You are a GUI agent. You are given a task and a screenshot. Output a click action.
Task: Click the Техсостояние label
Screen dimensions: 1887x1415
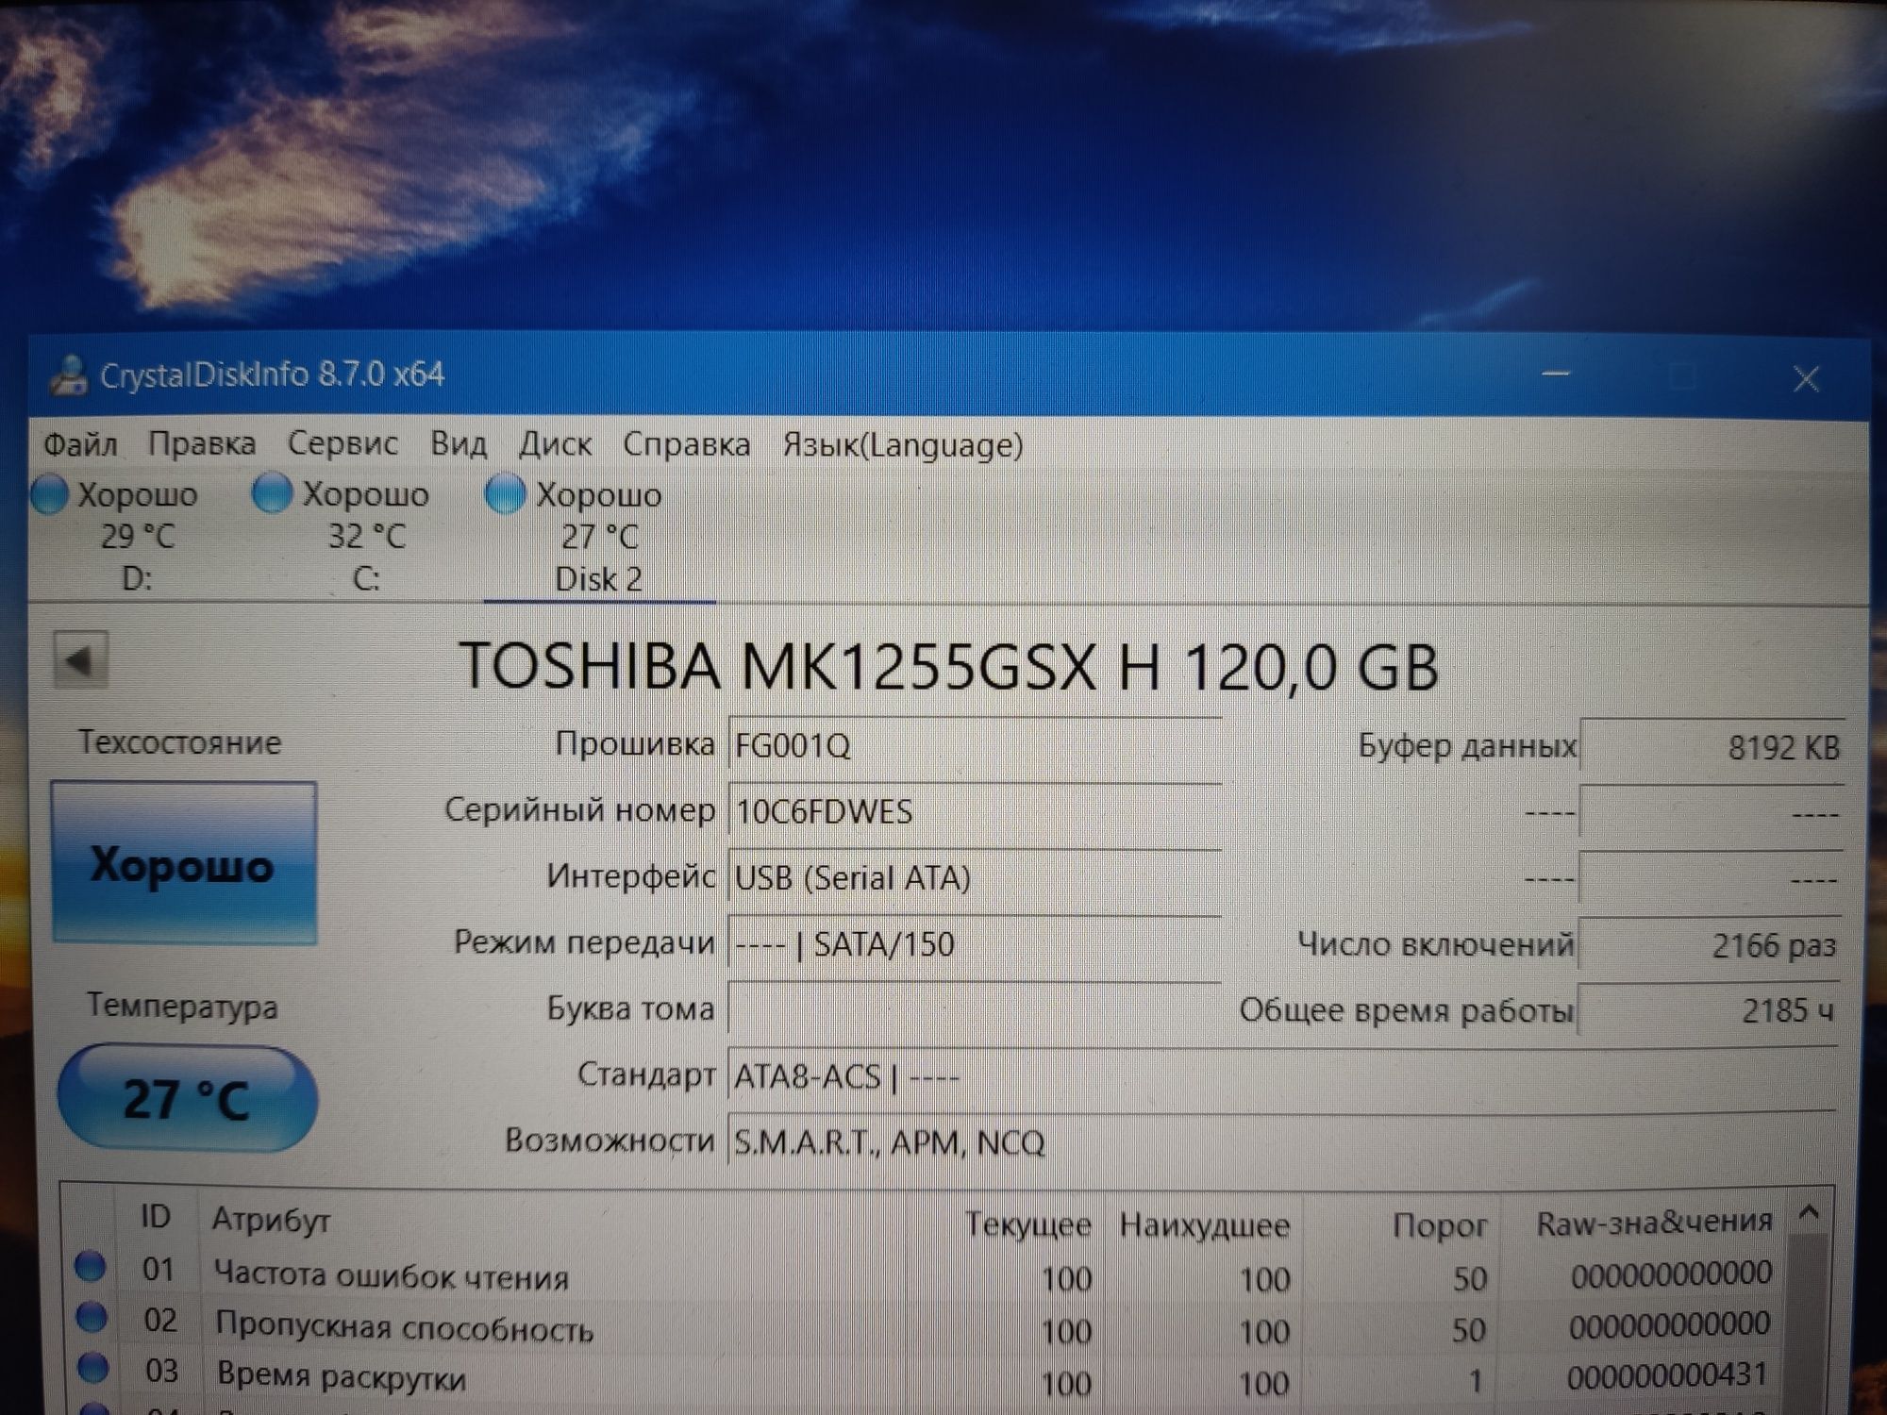[x=179, y=742]
